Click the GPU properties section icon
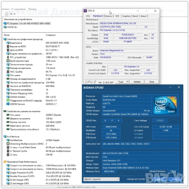The width and height of the screenshot is (189, 189). tap(5, 39)
